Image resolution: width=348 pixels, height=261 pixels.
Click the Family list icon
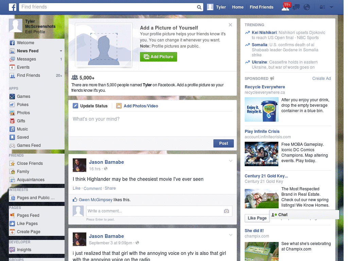12,172
